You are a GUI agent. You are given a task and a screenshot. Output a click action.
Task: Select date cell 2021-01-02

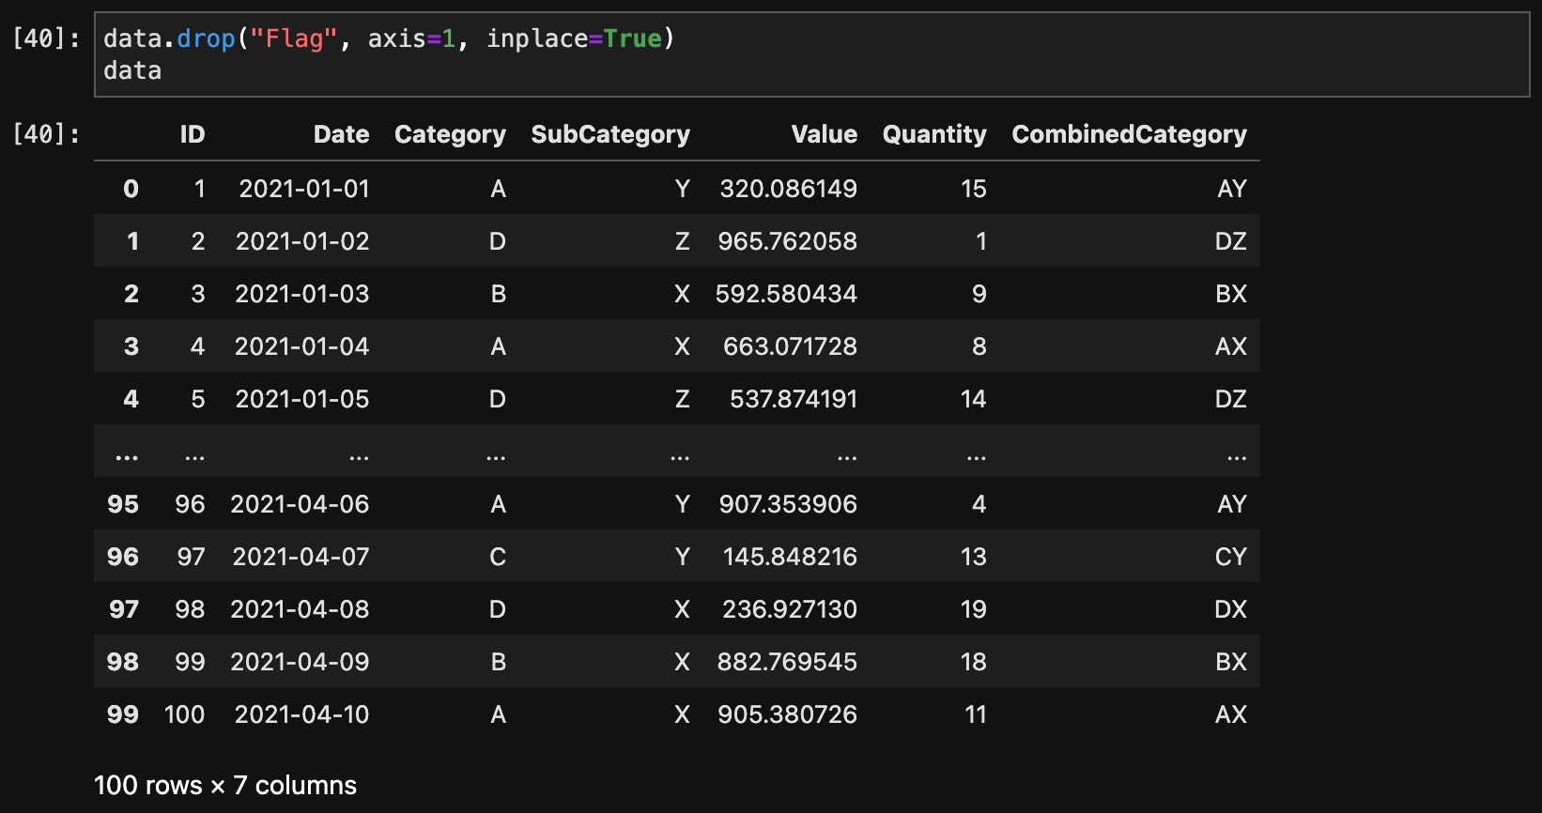tap(302, 241)
